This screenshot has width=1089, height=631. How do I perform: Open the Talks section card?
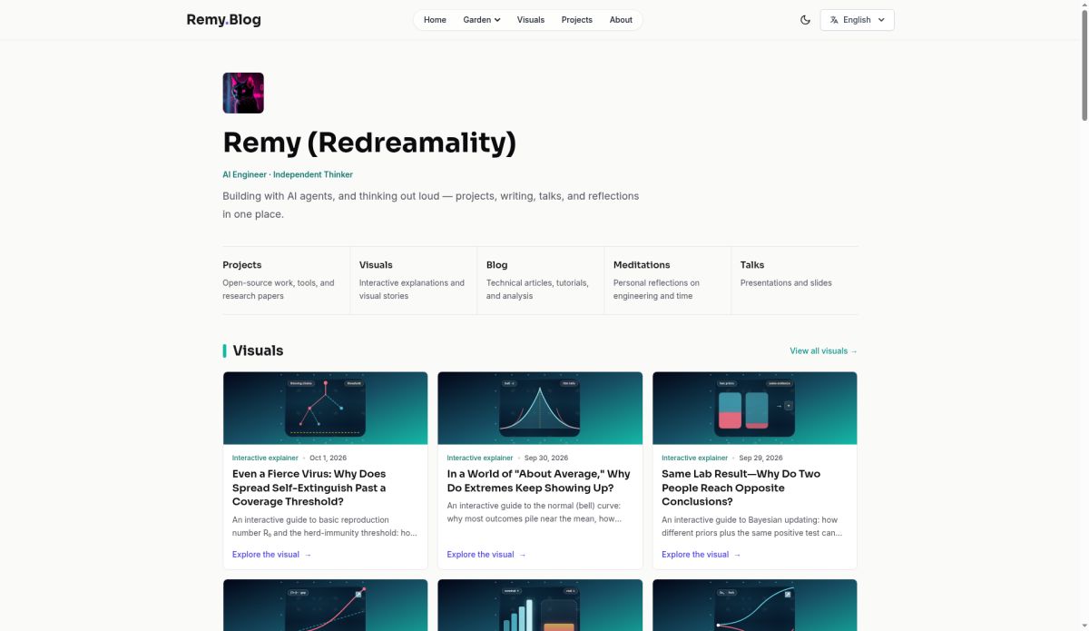pyautogui.click(x=794, y=281)
